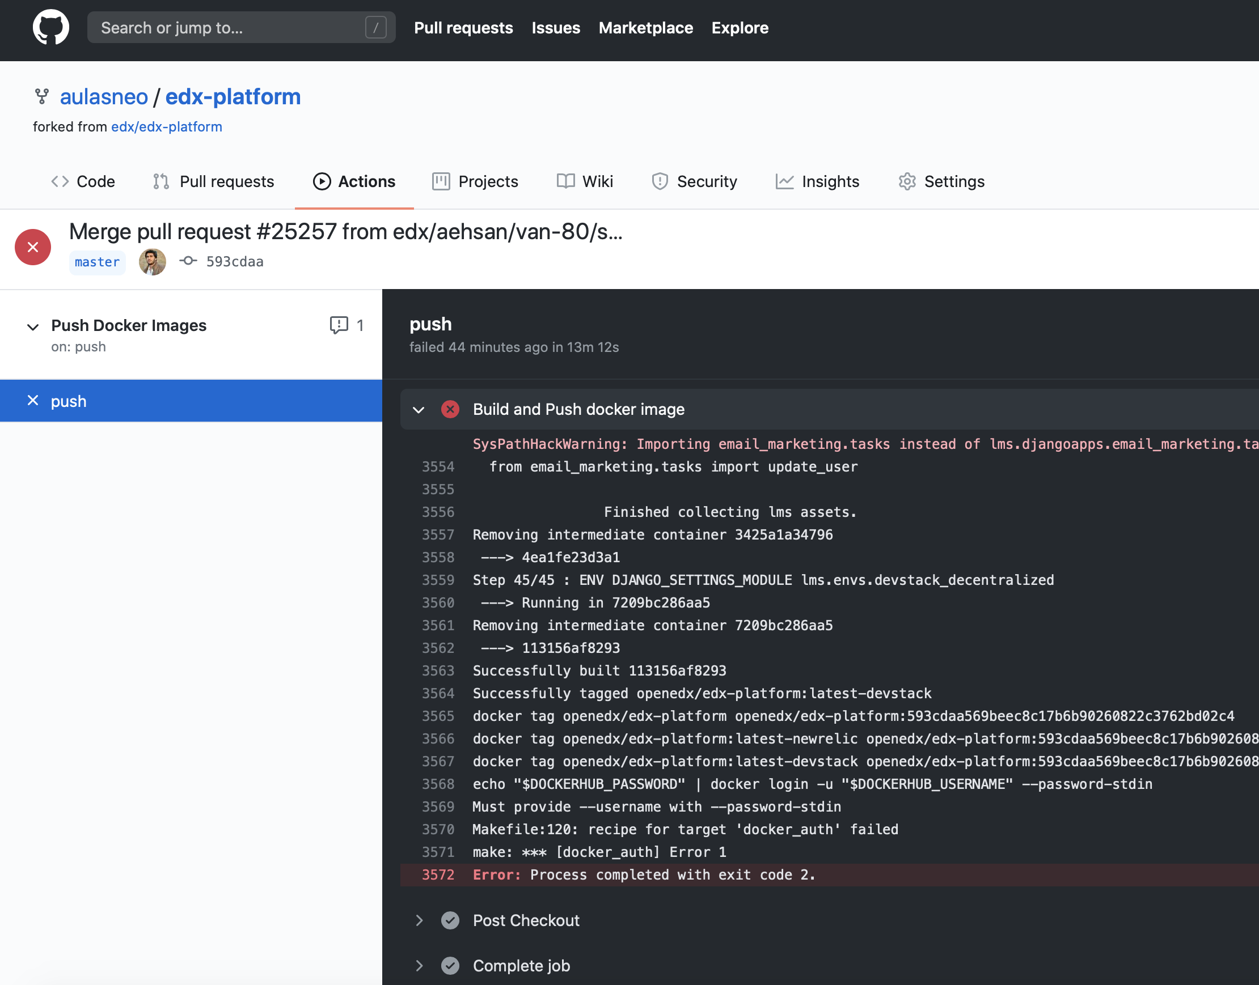The width and height of the screenshot is (1259, 985).
Task: Click the fork icon beside aulasneo
Action: click(41, 96)
